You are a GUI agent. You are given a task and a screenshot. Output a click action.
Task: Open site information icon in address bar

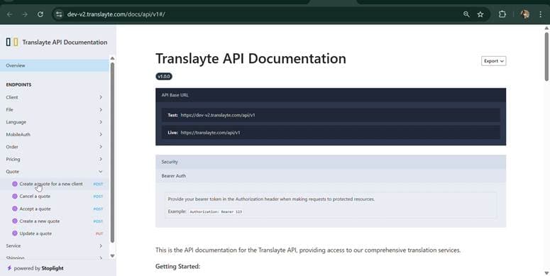pyautogui.click(x=59, y=14)
